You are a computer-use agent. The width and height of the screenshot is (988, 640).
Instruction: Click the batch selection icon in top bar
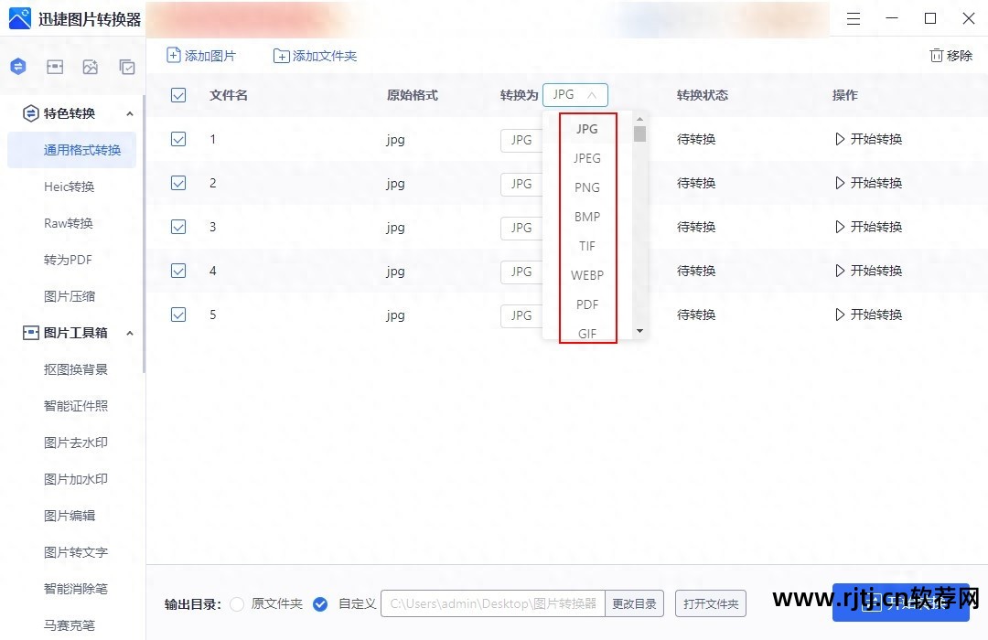click(x=127, y=66)
